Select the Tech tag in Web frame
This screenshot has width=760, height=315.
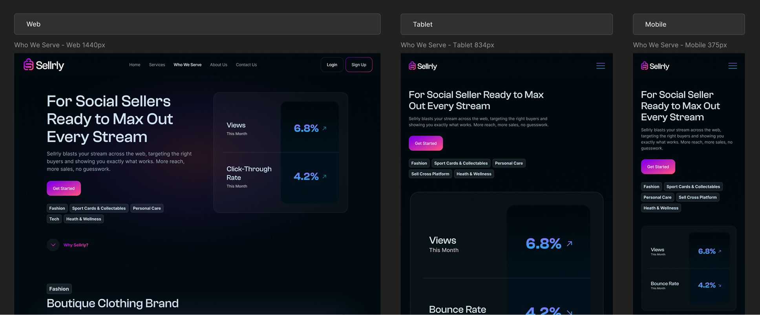[54, 219]
